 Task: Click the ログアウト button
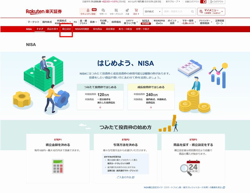point(217,2)
